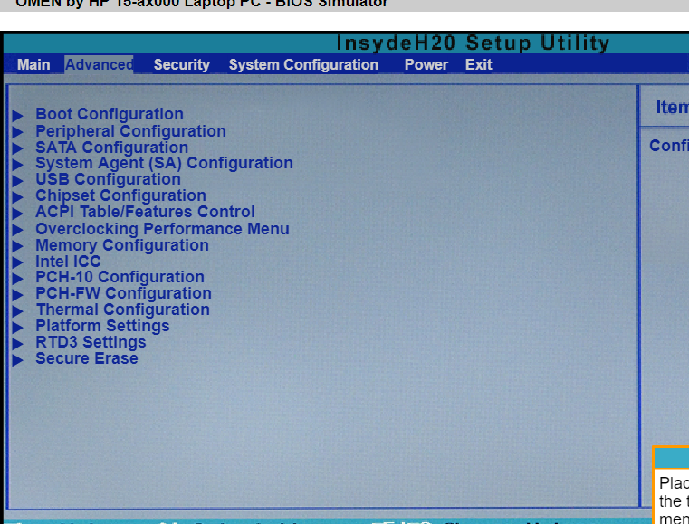Click arrow beside Chipset Configuration
The width and height of the screenshot is (689, 524).
point(17,197)
